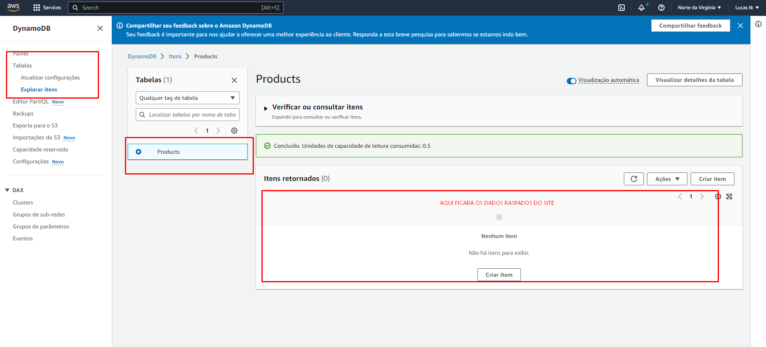Open tables list settings gear
Viewport: 766px width, 347px height.
tap(234, 131)
